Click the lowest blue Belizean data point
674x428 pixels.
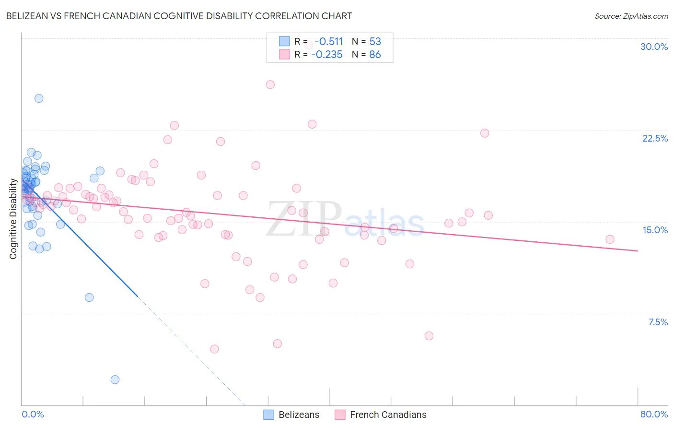[x=115, y=380]
